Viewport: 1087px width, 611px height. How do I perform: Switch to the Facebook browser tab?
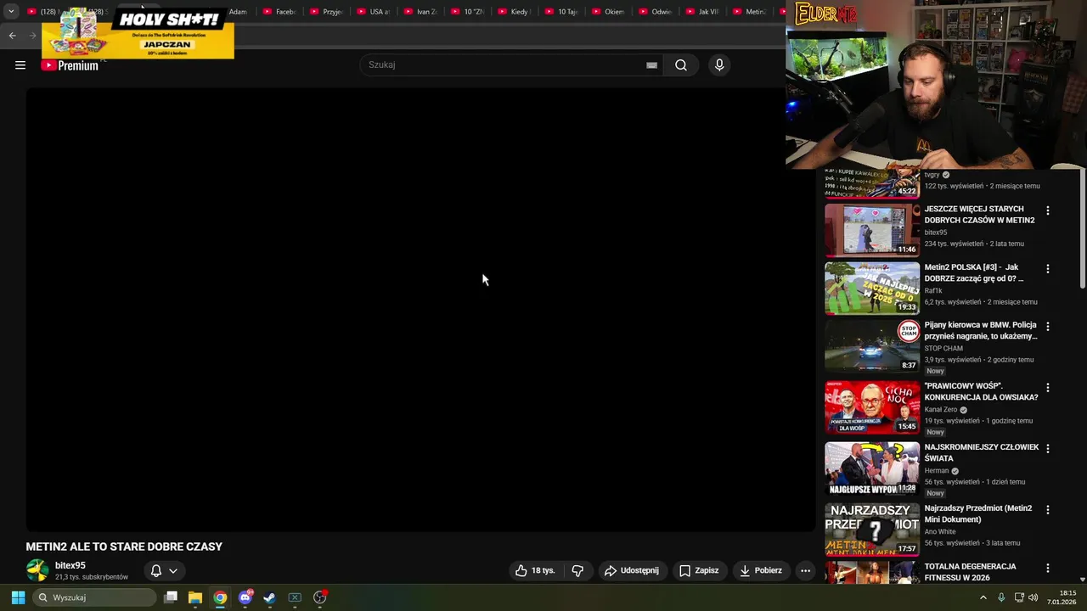point(279,12)
